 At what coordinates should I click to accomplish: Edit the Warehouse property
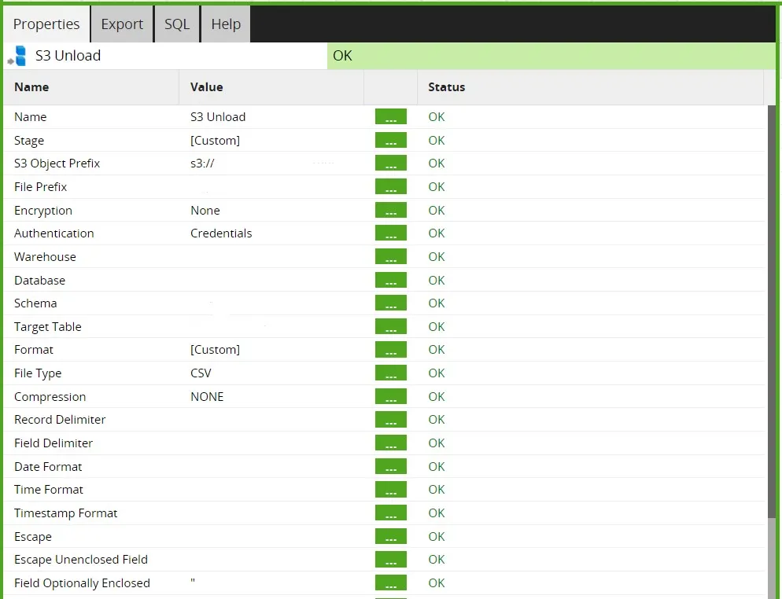coord(390,256)
